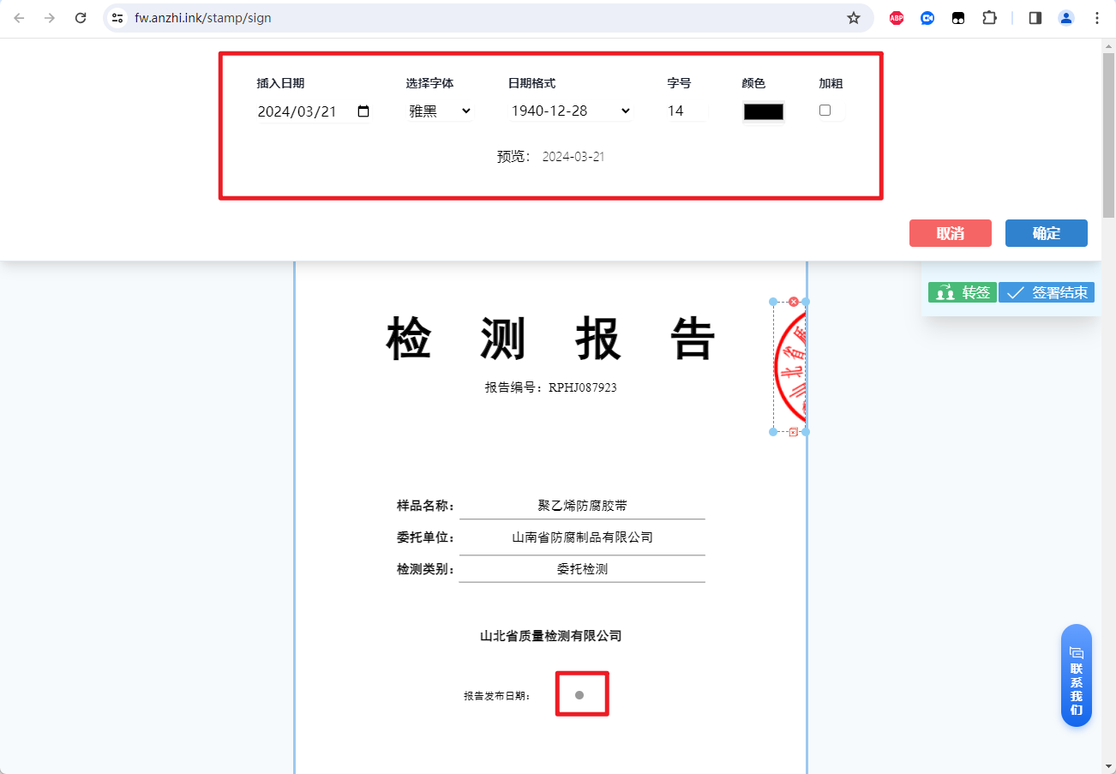This screenshot has width=1116, height=774.
Task: Open the browser extensions puzzle icon
Action: [989, 18]
